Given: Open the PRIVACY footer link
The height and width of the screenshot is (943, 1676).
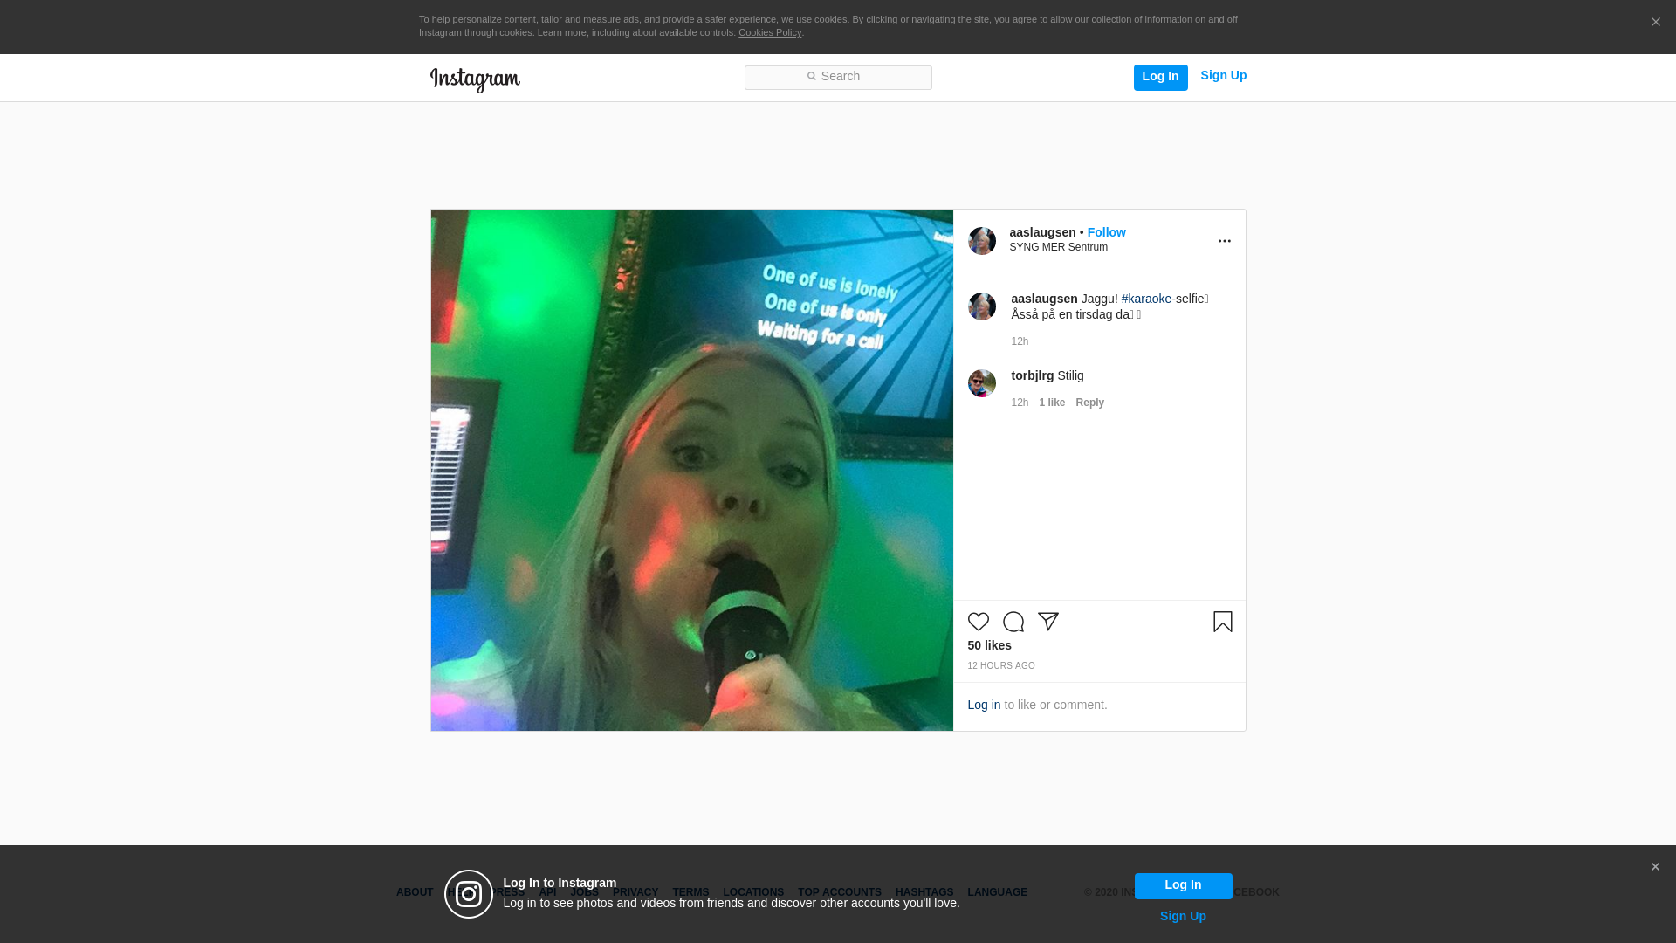Looking at the screenshot, I should click(x=635, y=892).
